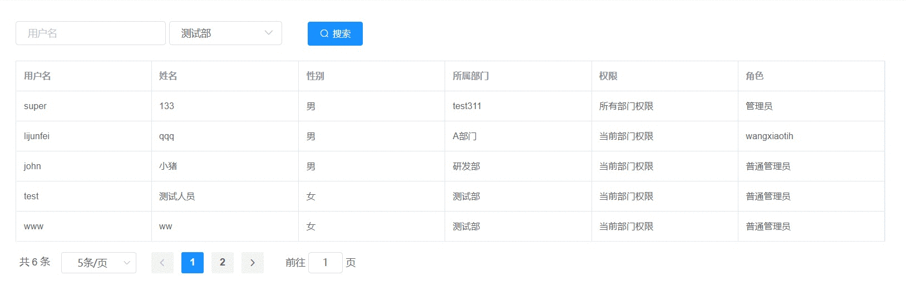Open the 测试部 department dropdown

pyautogui.click(x=225, y=33)
